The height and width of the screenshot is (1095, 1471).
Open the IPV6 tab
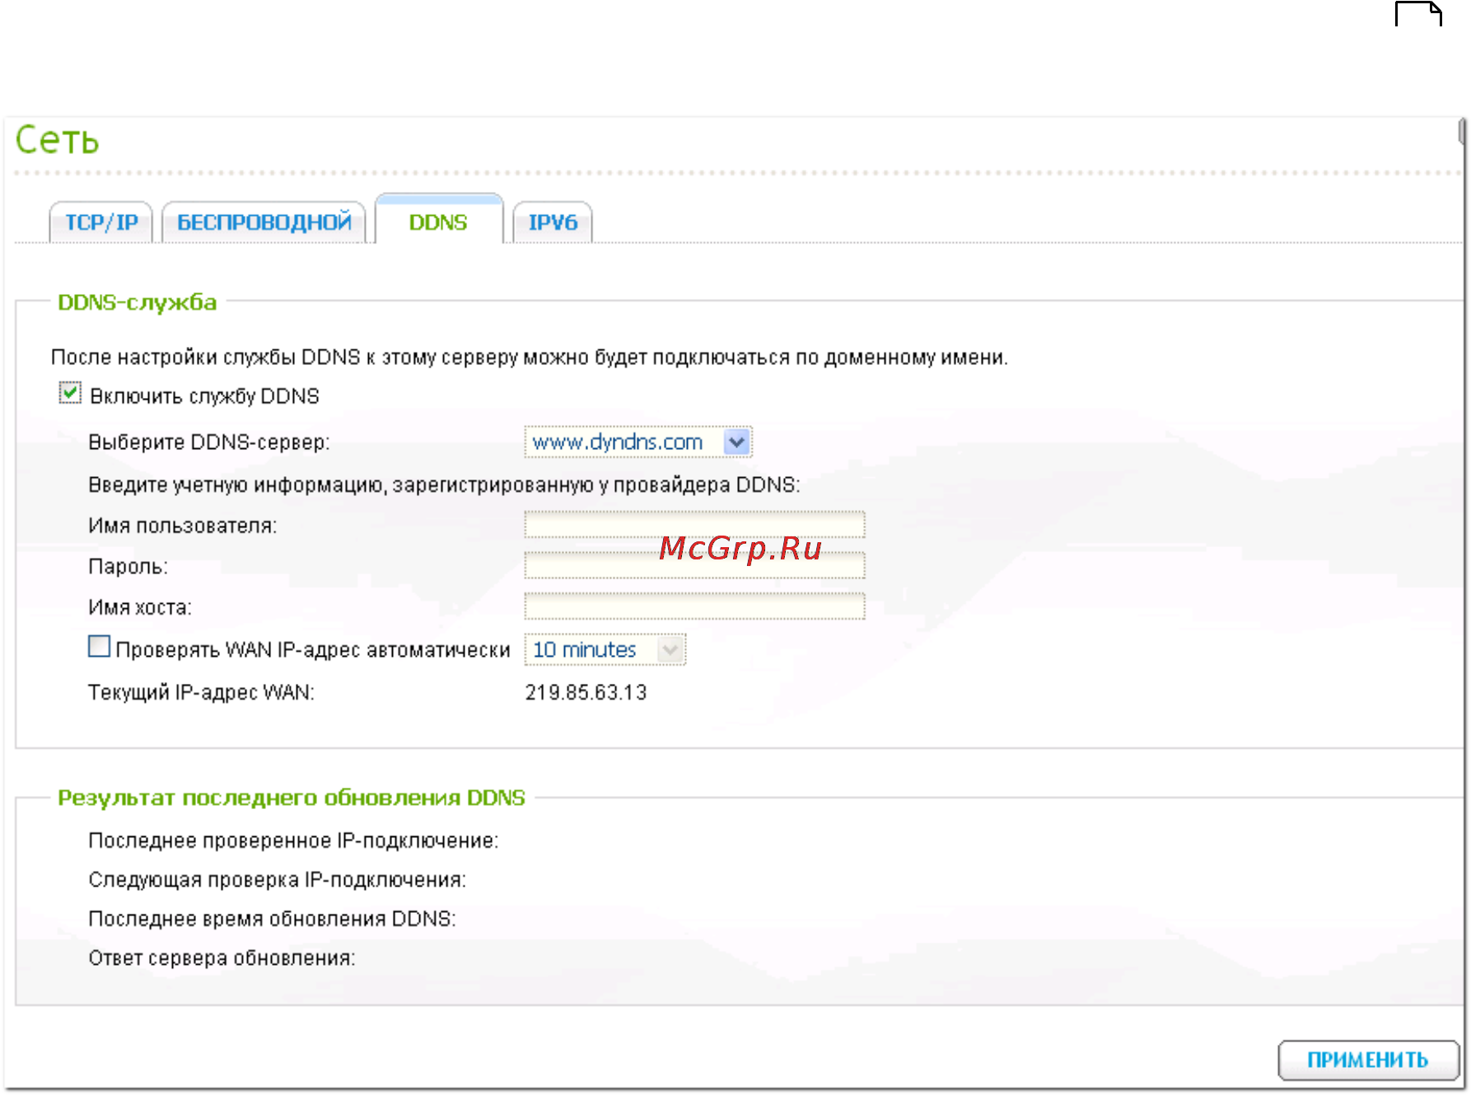point(553,222)
